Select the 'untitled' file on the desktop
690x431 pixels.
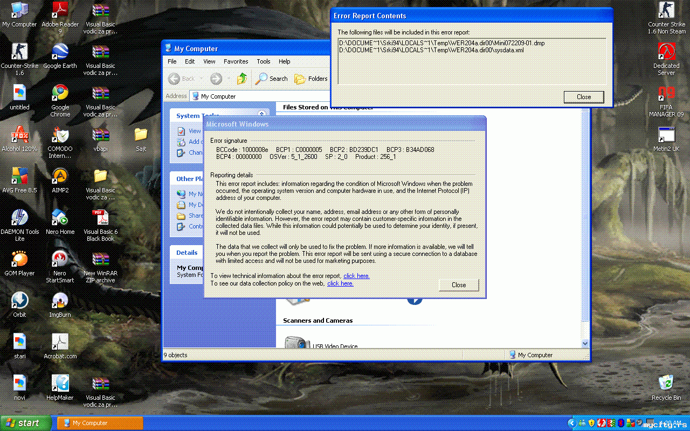point(19,98)
